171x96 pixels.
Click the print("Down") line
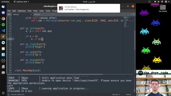[34, 62]
